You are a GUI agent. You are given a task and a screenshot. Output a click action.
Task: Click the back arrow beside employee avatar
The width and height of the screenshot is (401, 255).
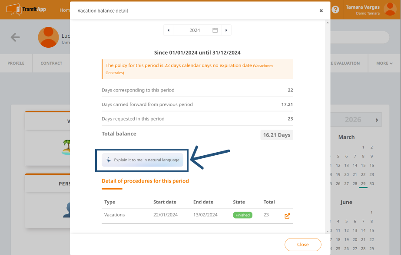pyautogui.click(x=15, y=37)
